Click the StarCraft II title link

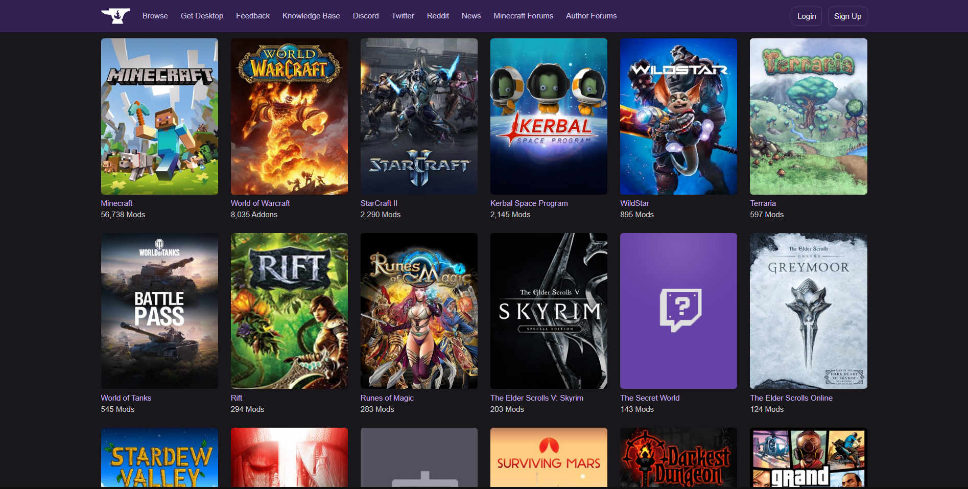click(x=379, y=203)
